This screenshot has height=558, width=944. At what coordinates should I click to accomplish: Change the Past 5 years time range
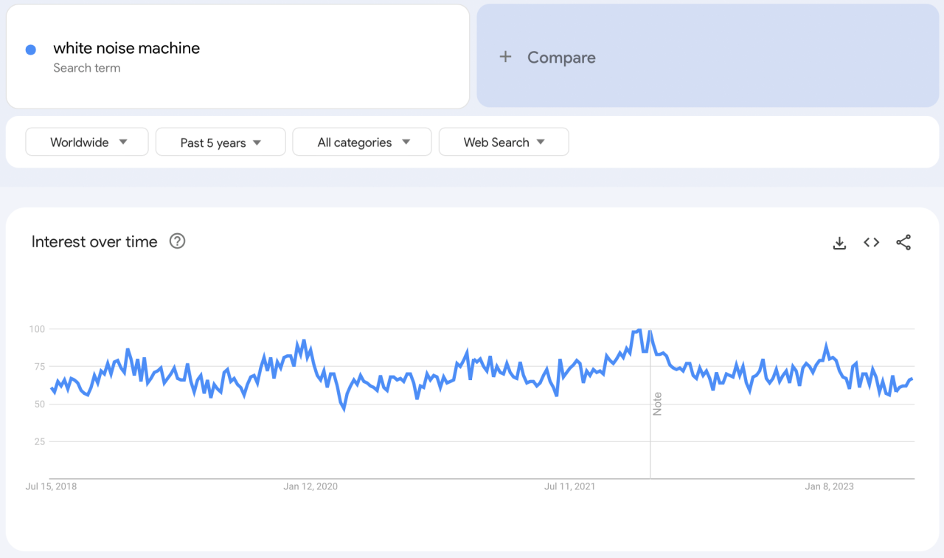click(221, 142)
